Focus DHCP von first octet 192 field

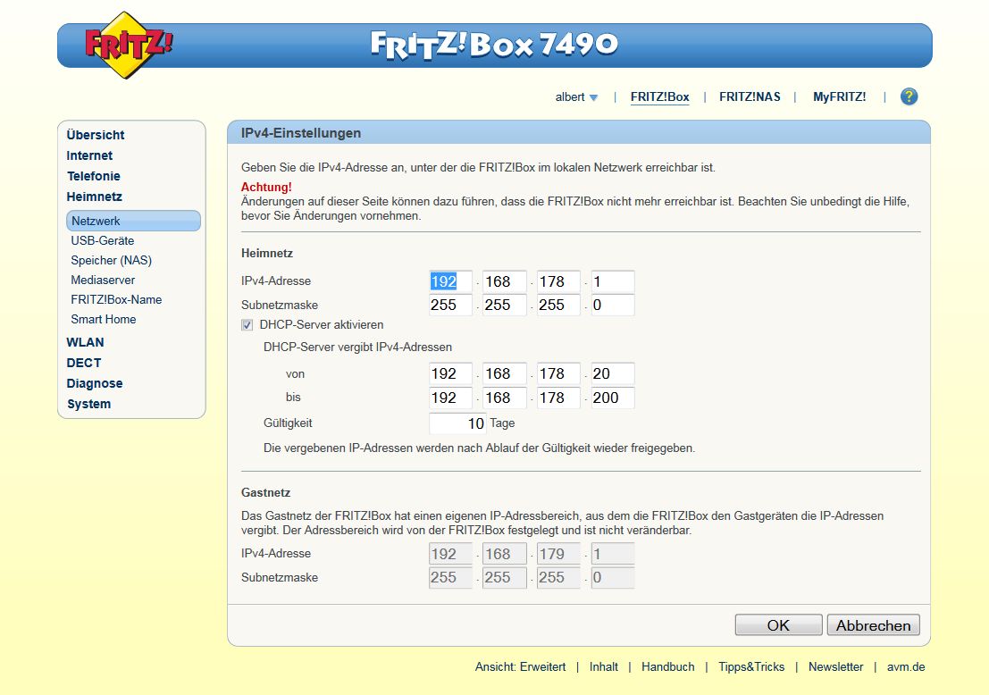pos(450,373)
